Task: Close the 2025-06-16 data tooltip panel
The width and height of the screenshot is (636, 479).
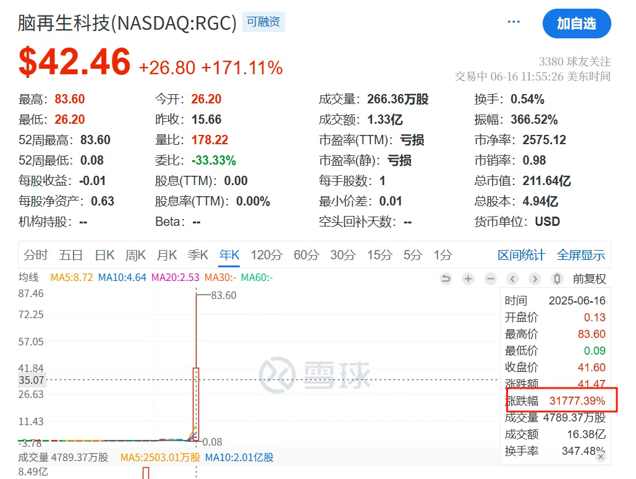Action: [x=601, y=457]
